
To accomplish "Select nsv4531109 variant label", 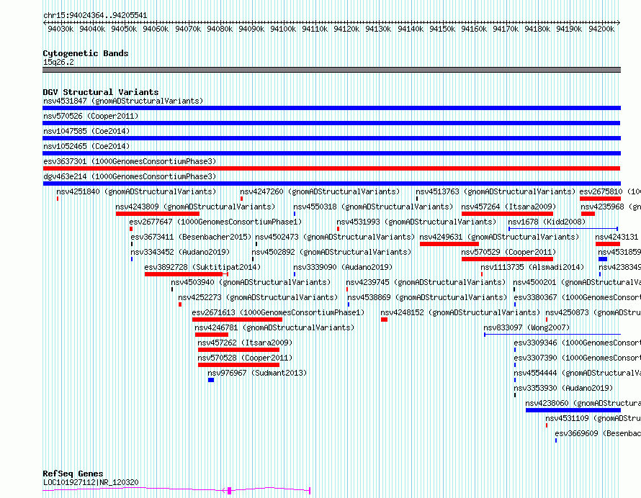I will 593,418.
